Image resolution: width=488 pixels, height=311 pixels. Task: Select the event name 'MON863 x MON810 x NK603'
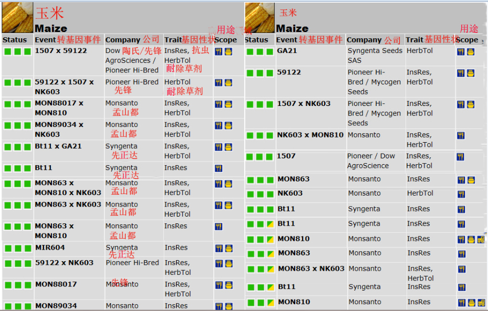[68, 188]
